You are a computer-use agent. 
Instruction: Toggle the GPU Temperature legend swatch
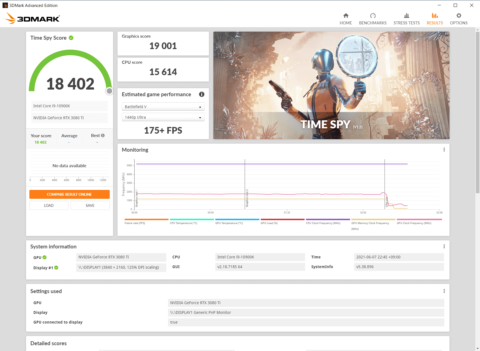tap(237, 219)
